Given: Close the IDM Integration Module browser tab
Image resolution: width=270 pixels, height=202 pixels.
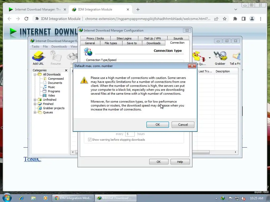Looking at the screenshot, I should click(128, 10).
